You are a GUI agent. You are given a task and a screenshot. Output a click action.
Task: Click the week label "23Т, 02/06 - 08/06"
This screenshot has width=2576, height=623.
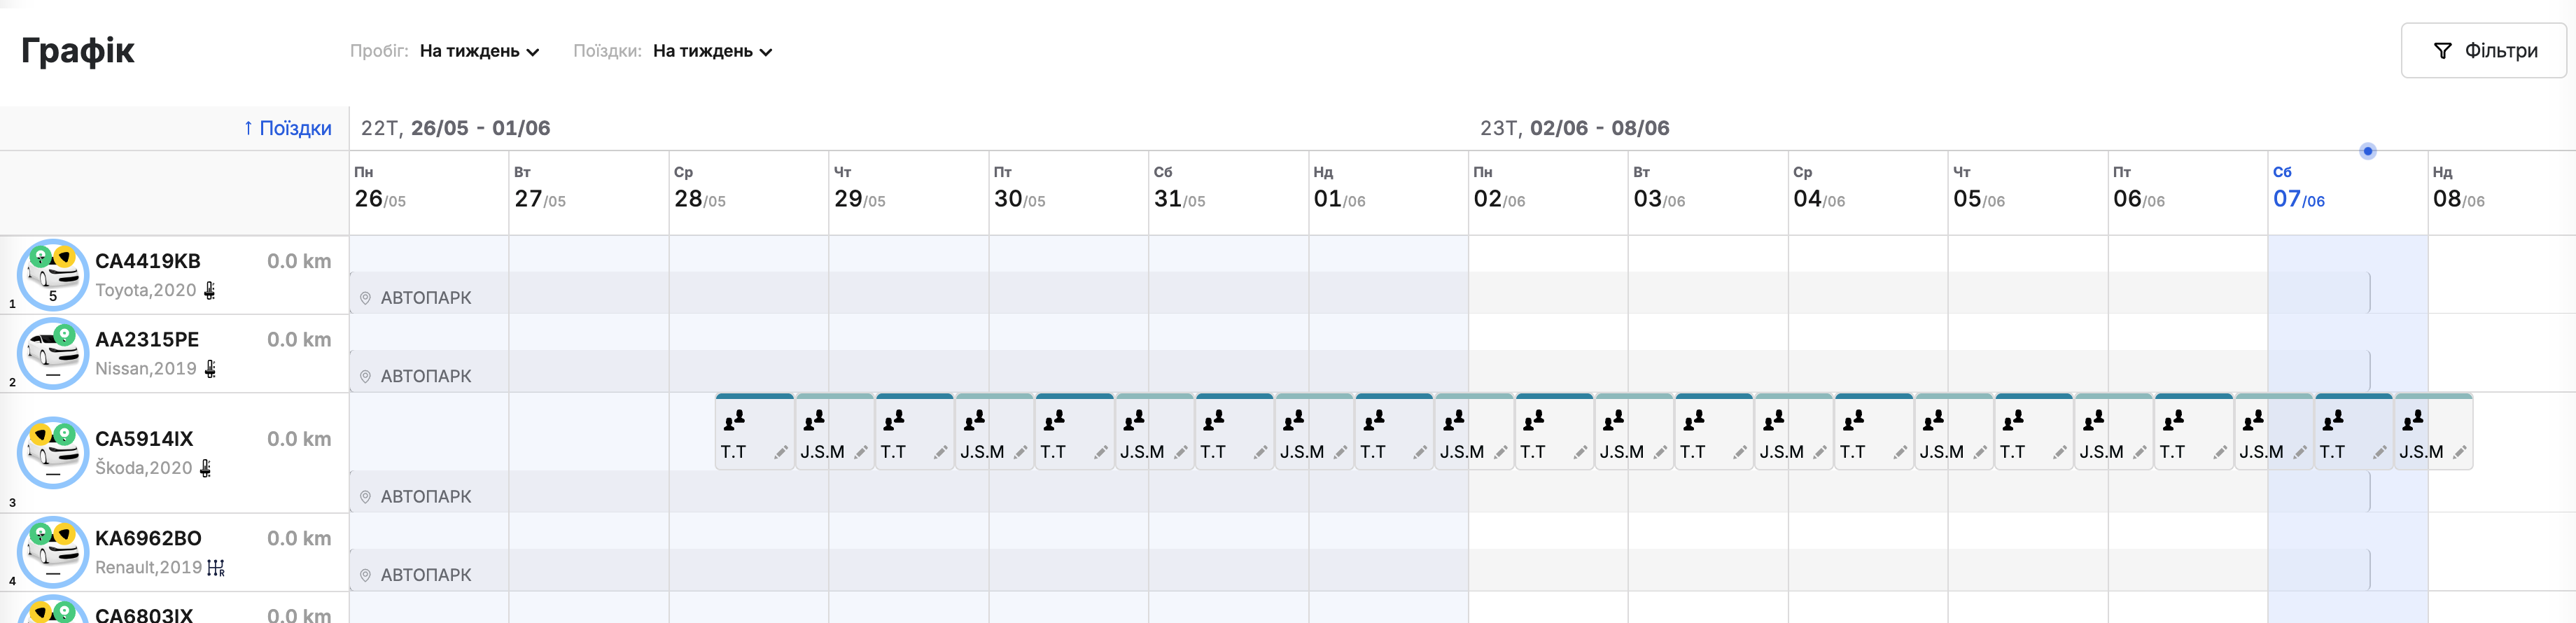coord(1574,128)
